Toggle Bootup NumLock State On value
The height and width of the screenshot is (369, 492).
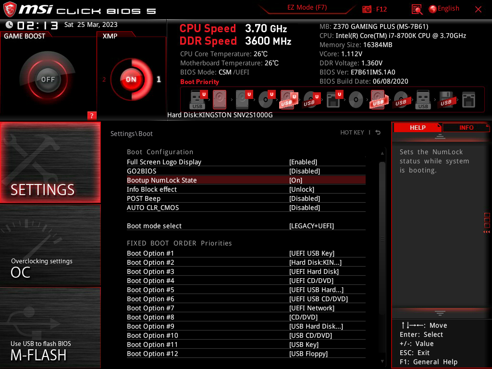295,180
